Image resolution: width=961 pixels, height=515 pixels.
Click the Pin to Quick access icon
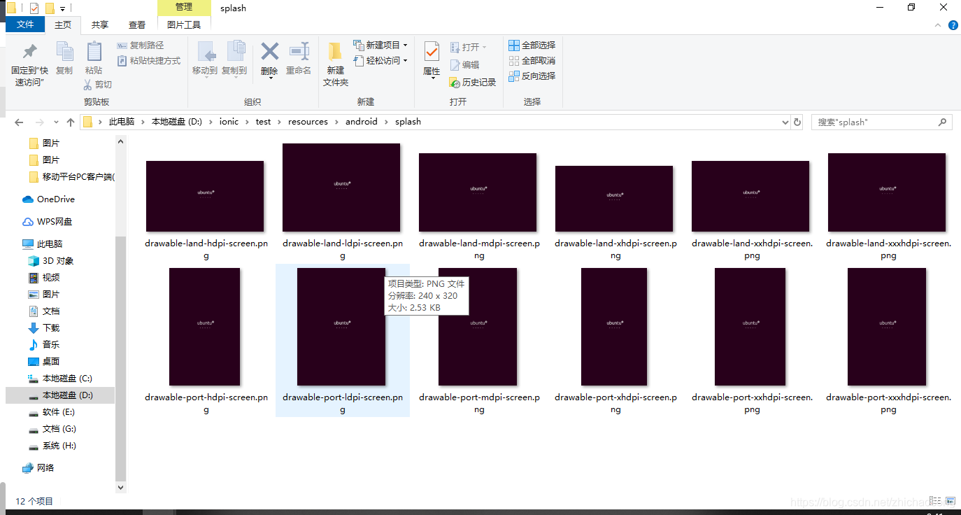[x=29, y=51]
